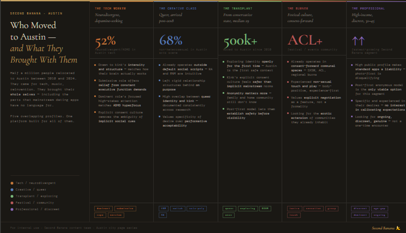Click 'fastest-growing Second Banana segment' caption
The height and width of the screenshot is (233, 406).
372,51
